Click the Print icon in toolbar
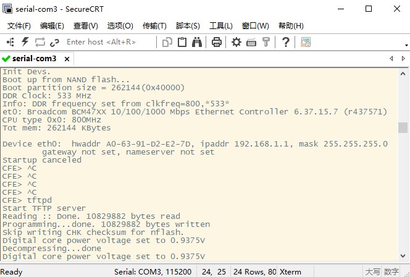This screenshot has height=277, width=410. (217, 42)
